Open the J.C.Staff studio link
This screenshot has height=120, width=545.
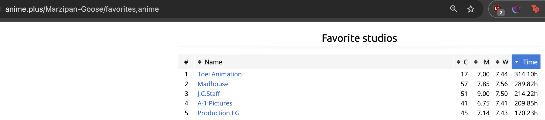(x=209, y=94)
